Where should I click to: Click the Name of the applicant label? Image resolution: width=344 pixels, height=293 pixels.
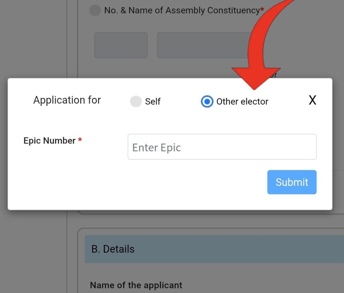[x=136, y=285]
